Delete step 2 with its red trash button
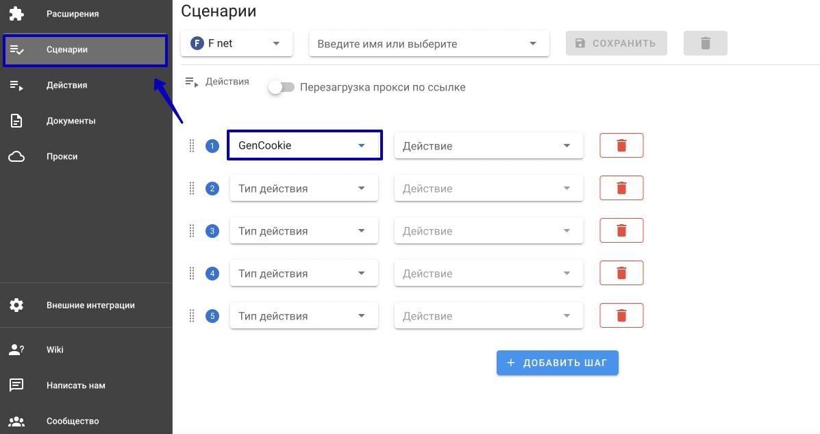 click(621, 188)
